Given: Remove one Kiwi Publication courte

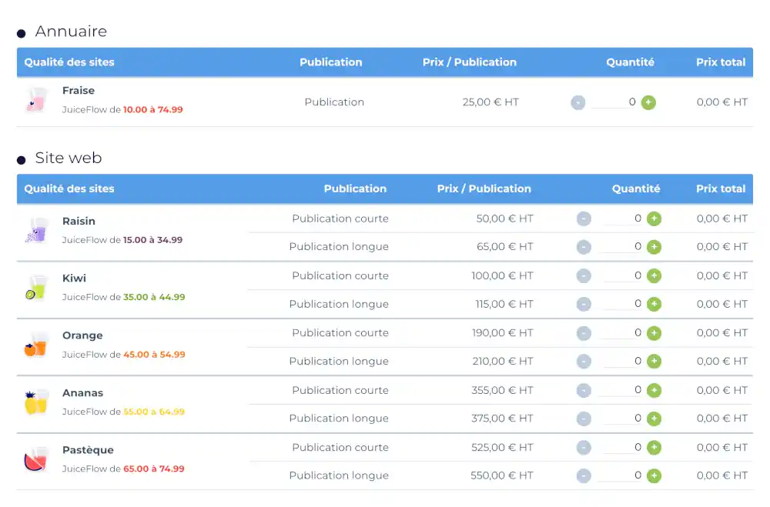Looking at the screenshot, I should (584, 276).
